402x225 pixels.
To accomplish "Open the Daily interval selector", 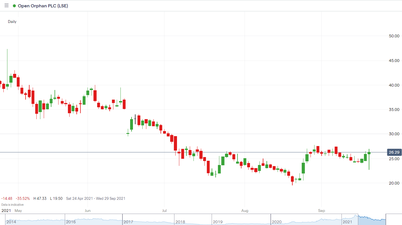I will tap(12, 22).
